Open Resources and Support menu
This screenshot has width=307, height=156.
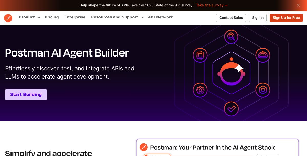pyautogui.click(x=115, y=17)
